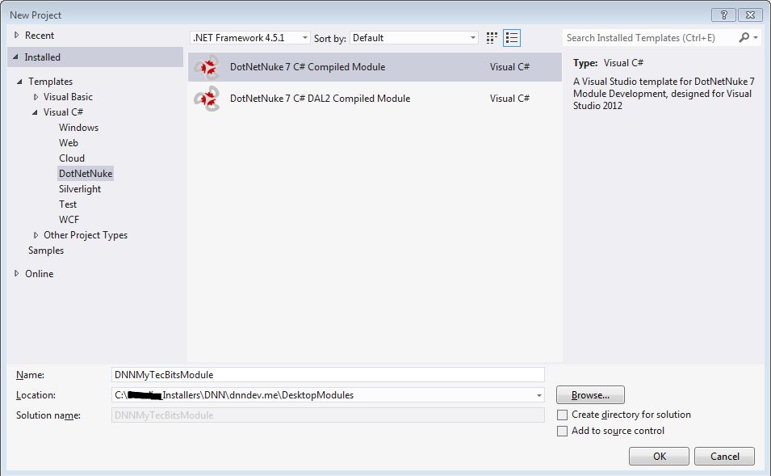771x476 pixels.
Task: Open the search box dropdown arrow
Action: tap(756, 37)
